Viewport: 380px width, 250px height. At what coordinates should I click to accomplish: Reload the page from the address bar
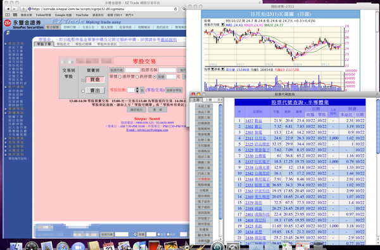175,10
